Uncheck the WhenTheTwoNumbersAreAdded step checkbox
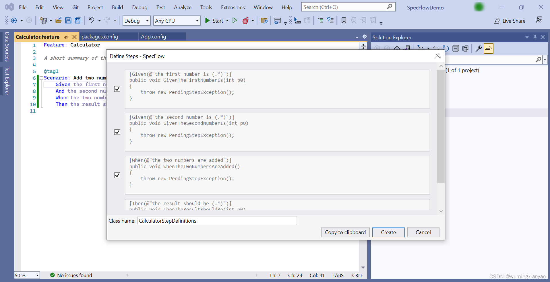Screen dimensions: 550x282 click(x=117, y=175)
